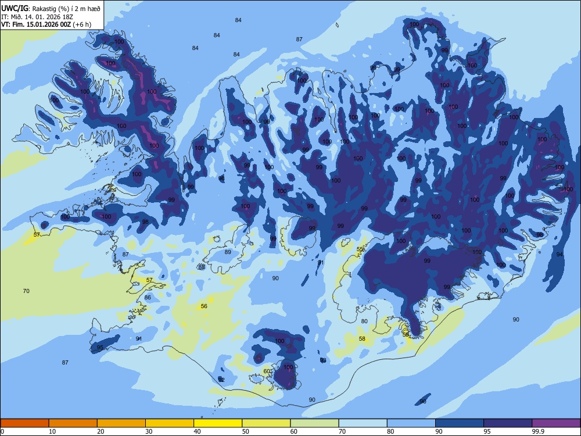The height and width of the screenshot is (436, 581).
Task: Click the '92' humidity value near the south coast
Action: pyautogui.click(x=221, y=380)
